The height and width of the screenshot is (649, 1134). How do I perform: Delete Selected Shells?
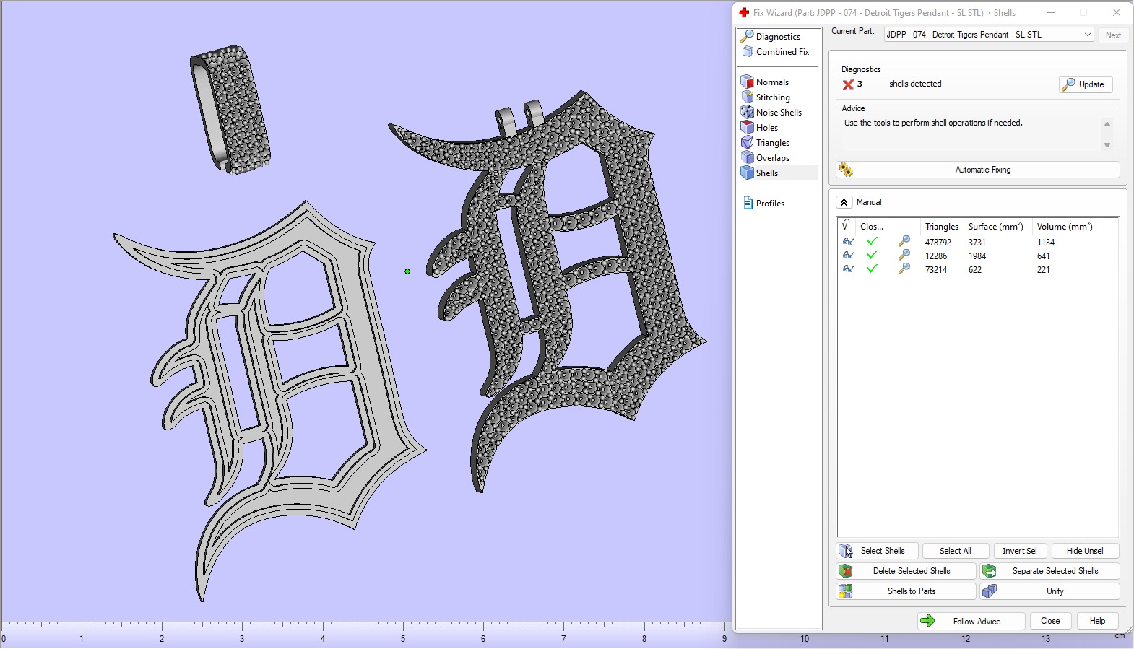pyautogui.click(x=906, y=571)
